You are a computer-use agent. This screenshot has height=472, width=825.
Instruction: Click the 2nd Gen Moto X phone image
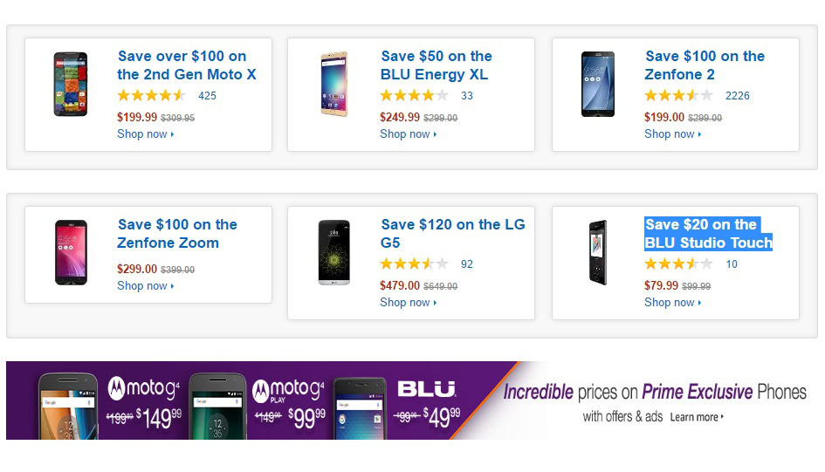(x=71, y=85)
